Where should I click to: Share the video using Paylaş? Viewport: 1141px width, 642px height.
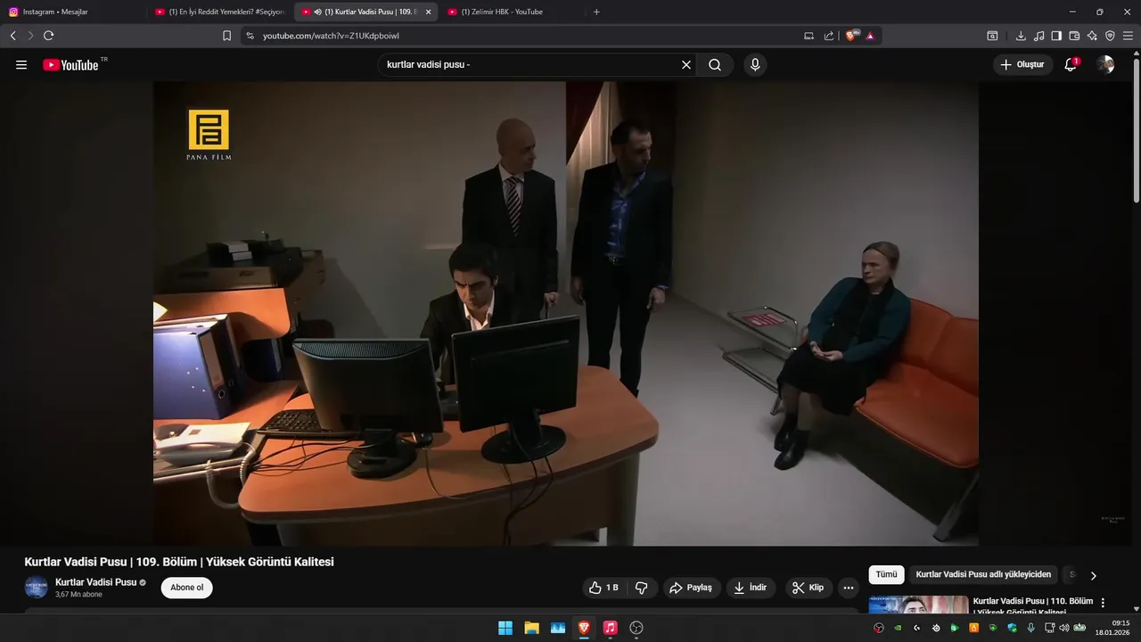click(x=691, y=588)
